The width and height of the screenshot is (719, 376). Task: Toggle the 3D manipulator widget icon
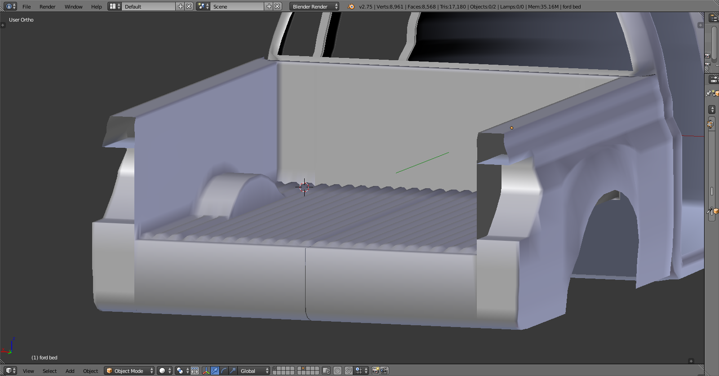pyautogui.click(x=206, y=371)
